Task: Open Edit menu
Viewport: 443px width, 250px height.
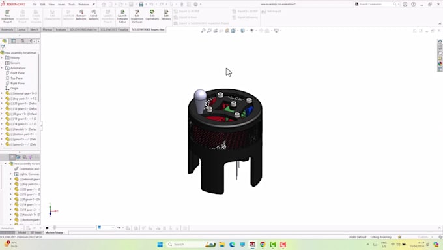Action: (42, 5)
